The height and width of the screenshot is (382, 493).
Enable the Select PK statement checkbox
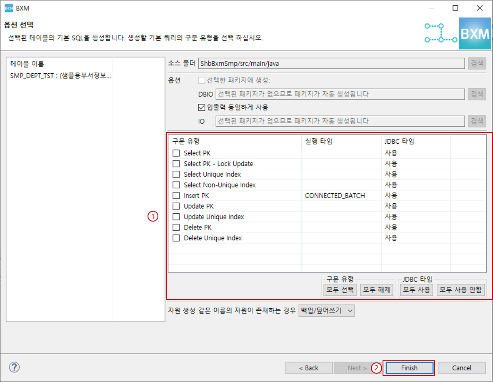[x=175, y=153]
